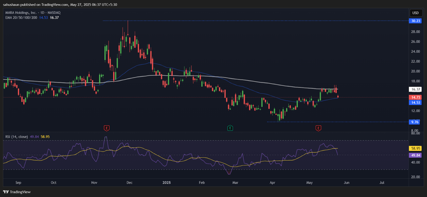427x197 pixels.
Task: Click the Sep label on time axis
Action: pyautogui.click(x=19, y=183)
